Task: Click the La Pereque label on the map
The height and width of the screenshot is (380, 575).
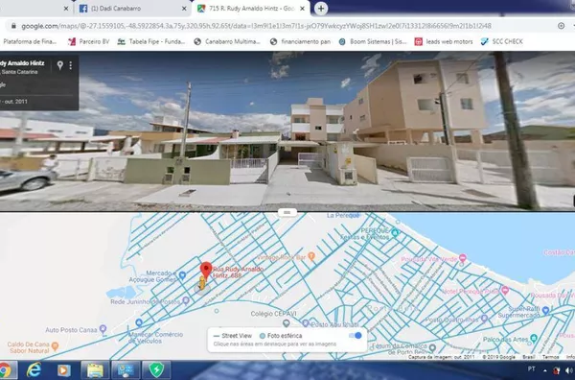Action: pyautogui.click(x=343, y=216)
